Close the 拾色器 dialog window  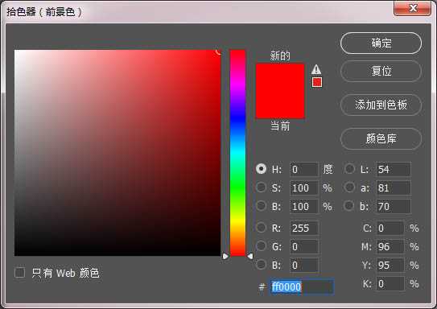(x=413, y=8)
